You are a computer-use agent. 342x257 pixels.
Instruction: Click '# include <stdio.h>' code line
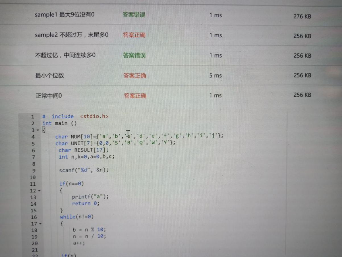tap(75, 116)
